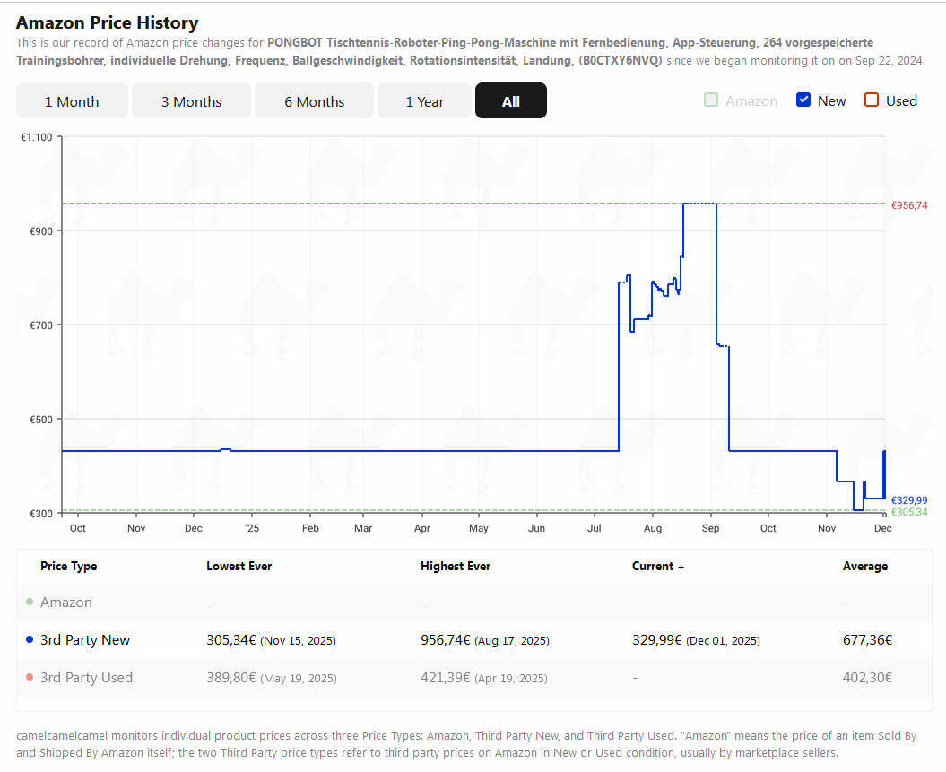Click the All range tab

click(511, 100)
